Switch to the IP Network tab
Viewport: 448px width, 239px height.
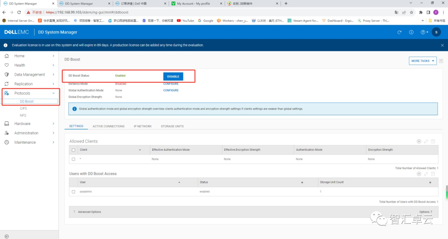143,126
